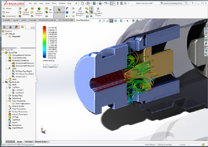
Task: Open the Insert menu
Action: (x=48, y=3)
